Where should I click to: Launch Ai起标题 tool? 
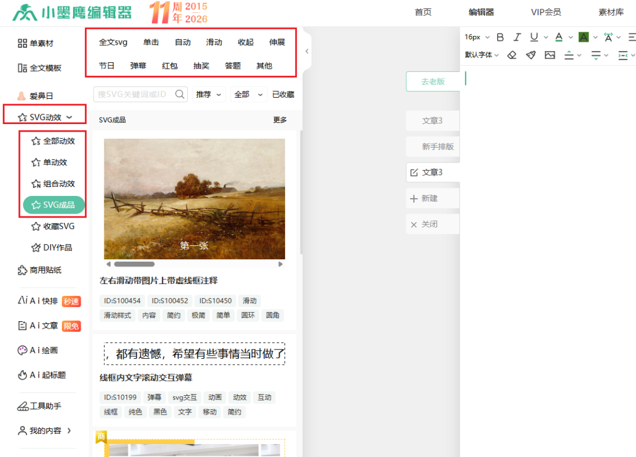(42, 375)
